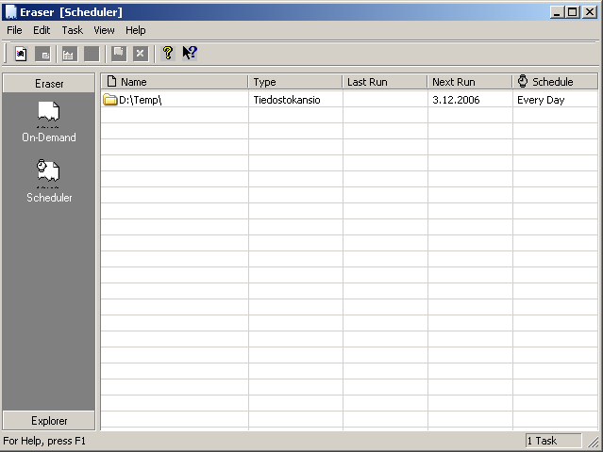The width and height of the screenshot is (603, 452).
Task: Close the Eraser window
Action: pos(590,12)
